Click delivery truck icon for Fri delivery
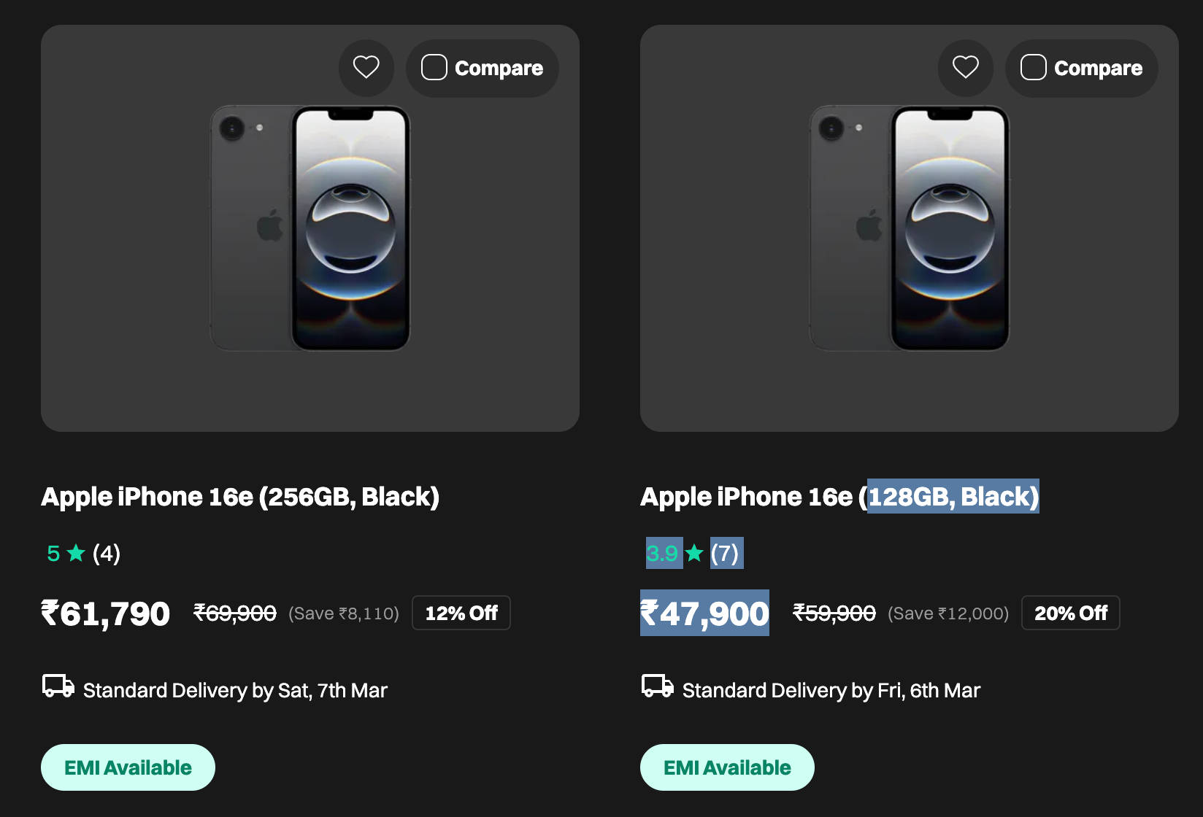 coord(658,686)
